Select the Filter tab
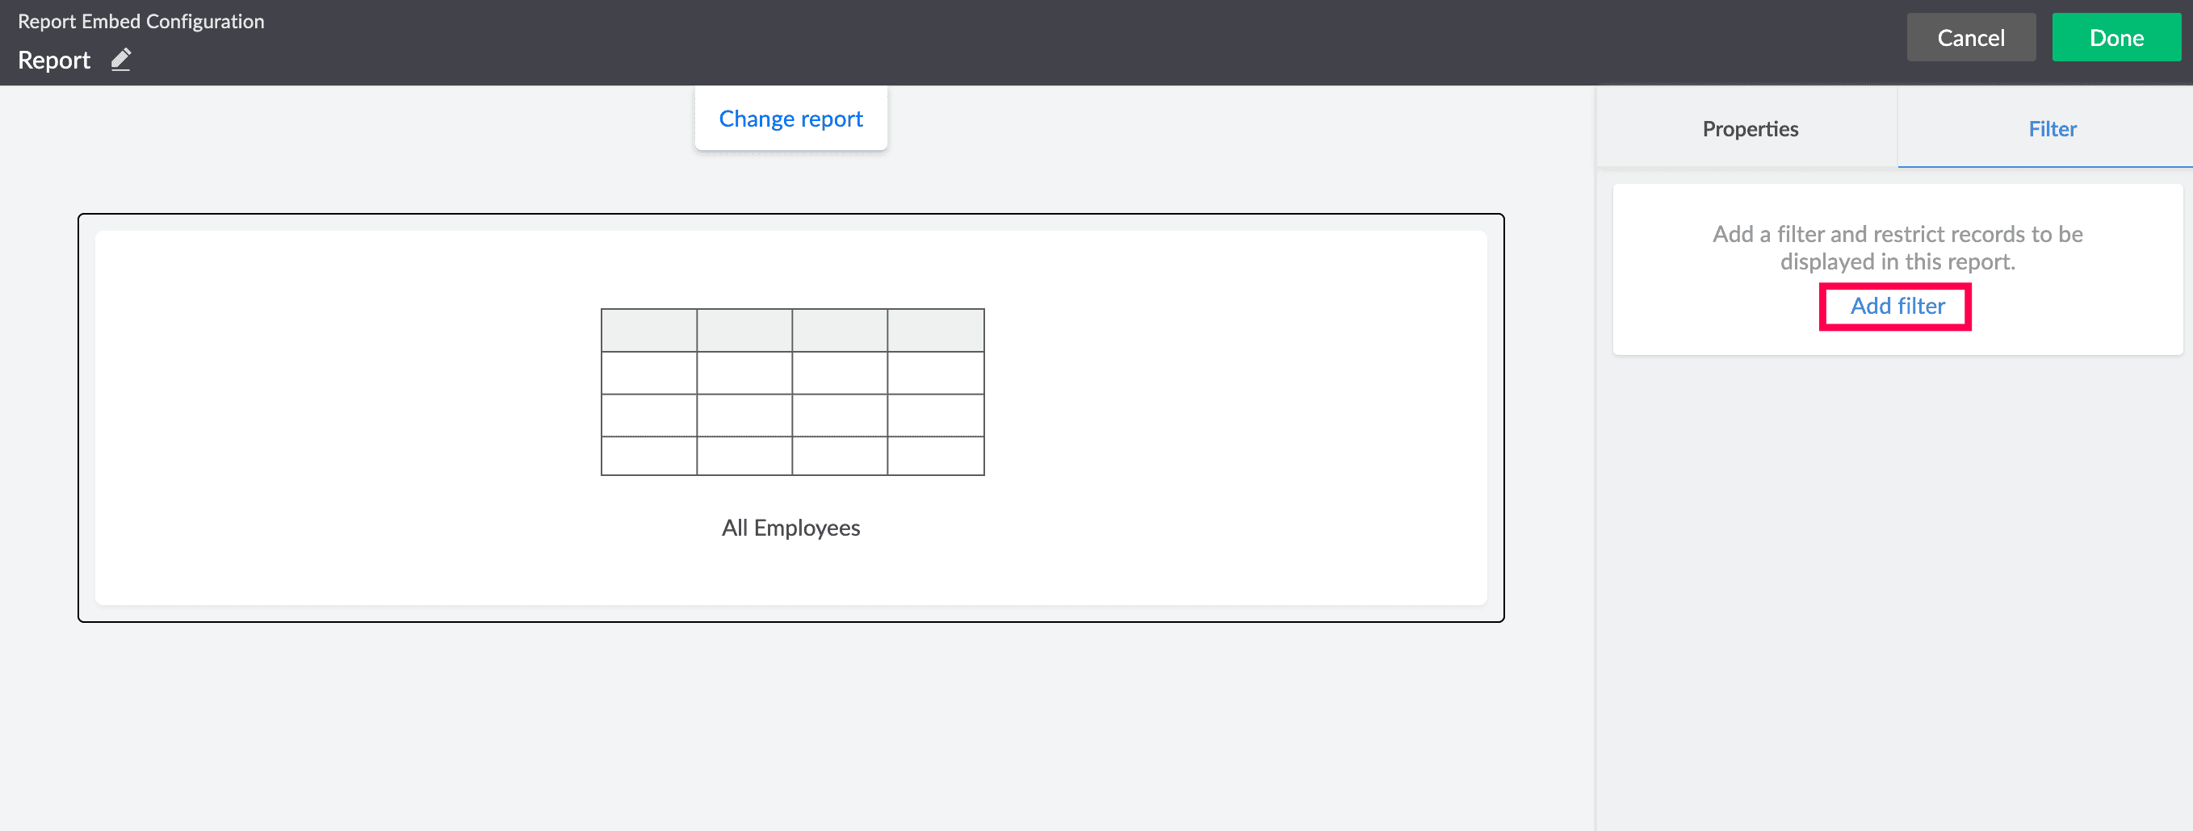Screen dimensions: 2193x831 click(2052, 128)
